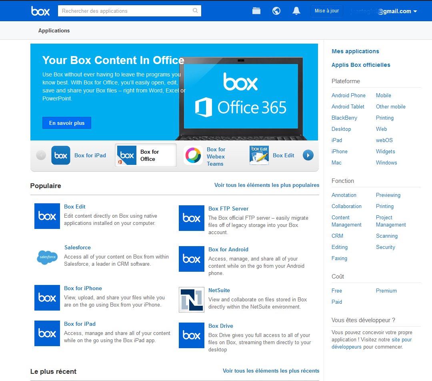Click the Mise à jour button

[326, 11]
